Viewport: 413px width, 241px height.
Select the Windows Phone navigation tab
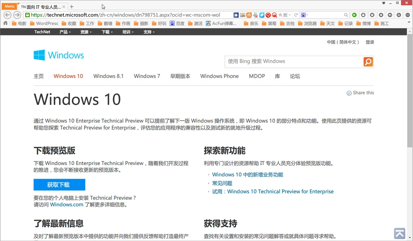click(220, 76)
